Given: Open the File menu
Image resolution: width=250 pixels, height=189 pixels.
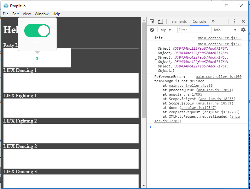Looking at the screenshot, I should 6,14.
